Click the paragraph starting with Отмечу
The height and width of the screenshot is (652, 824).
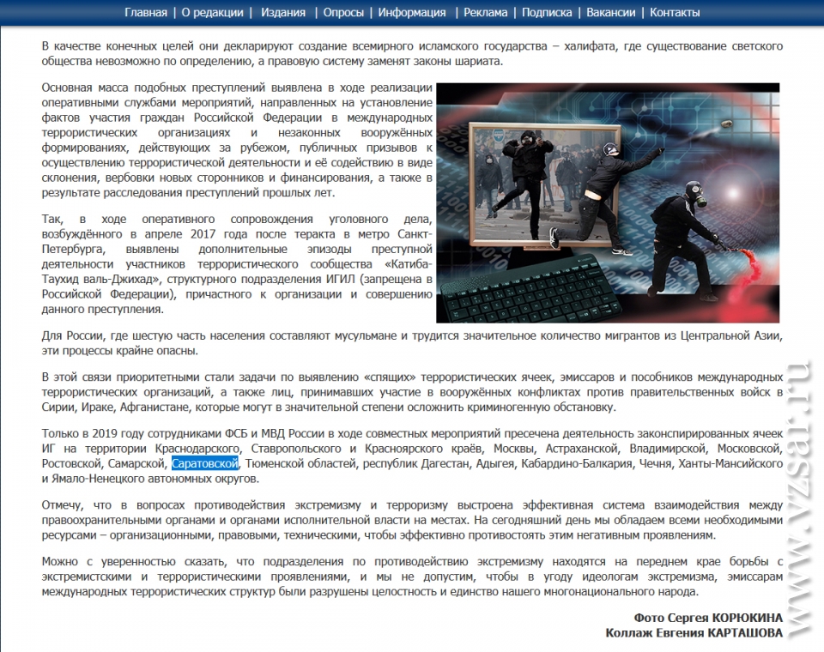click(x=412, y=520)
